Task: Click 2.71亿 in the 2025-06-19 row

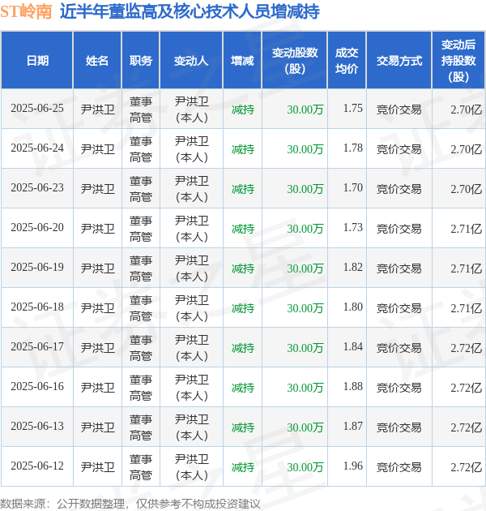Action: pos(466,268)
